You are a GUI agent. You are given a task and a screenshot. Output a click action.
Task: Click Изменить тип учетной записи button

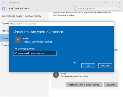pyautogui.click(x=84, y=85)
